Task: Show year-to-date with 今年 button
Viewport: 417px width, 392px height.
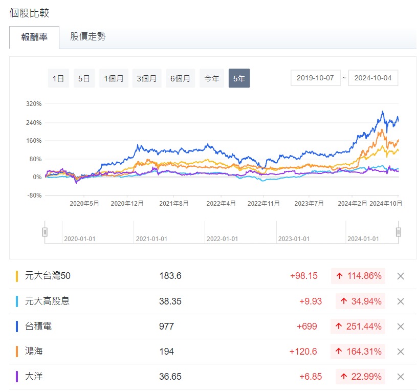Action: (212, 78)
